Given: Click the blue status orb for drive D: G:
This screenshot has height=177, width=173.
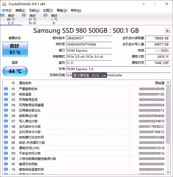Looking at the screenshot, I should coord(24,15).
